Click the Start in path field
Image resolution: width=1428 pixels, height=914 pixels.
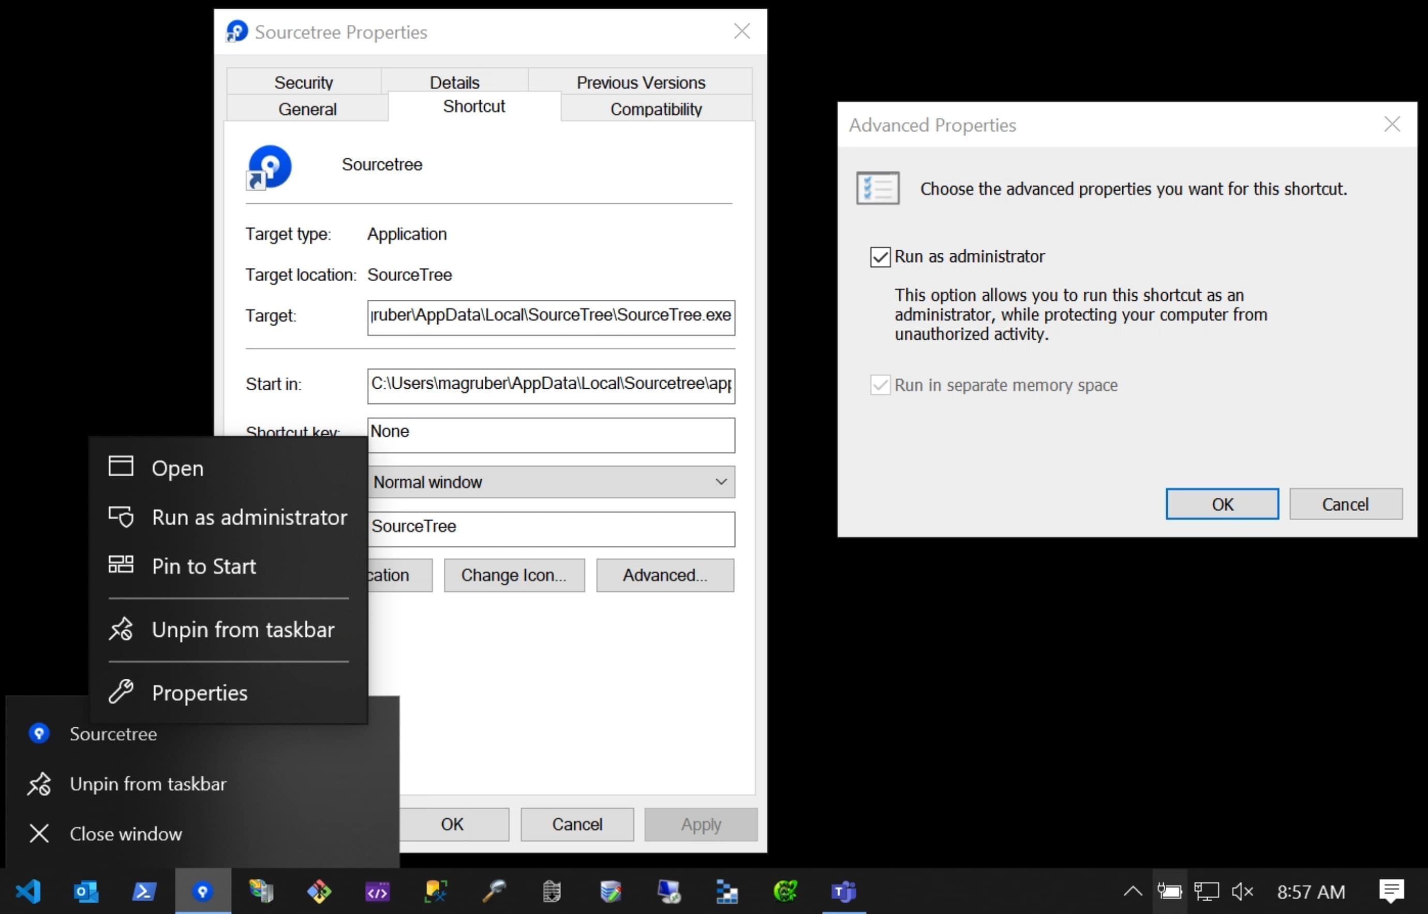551,386
